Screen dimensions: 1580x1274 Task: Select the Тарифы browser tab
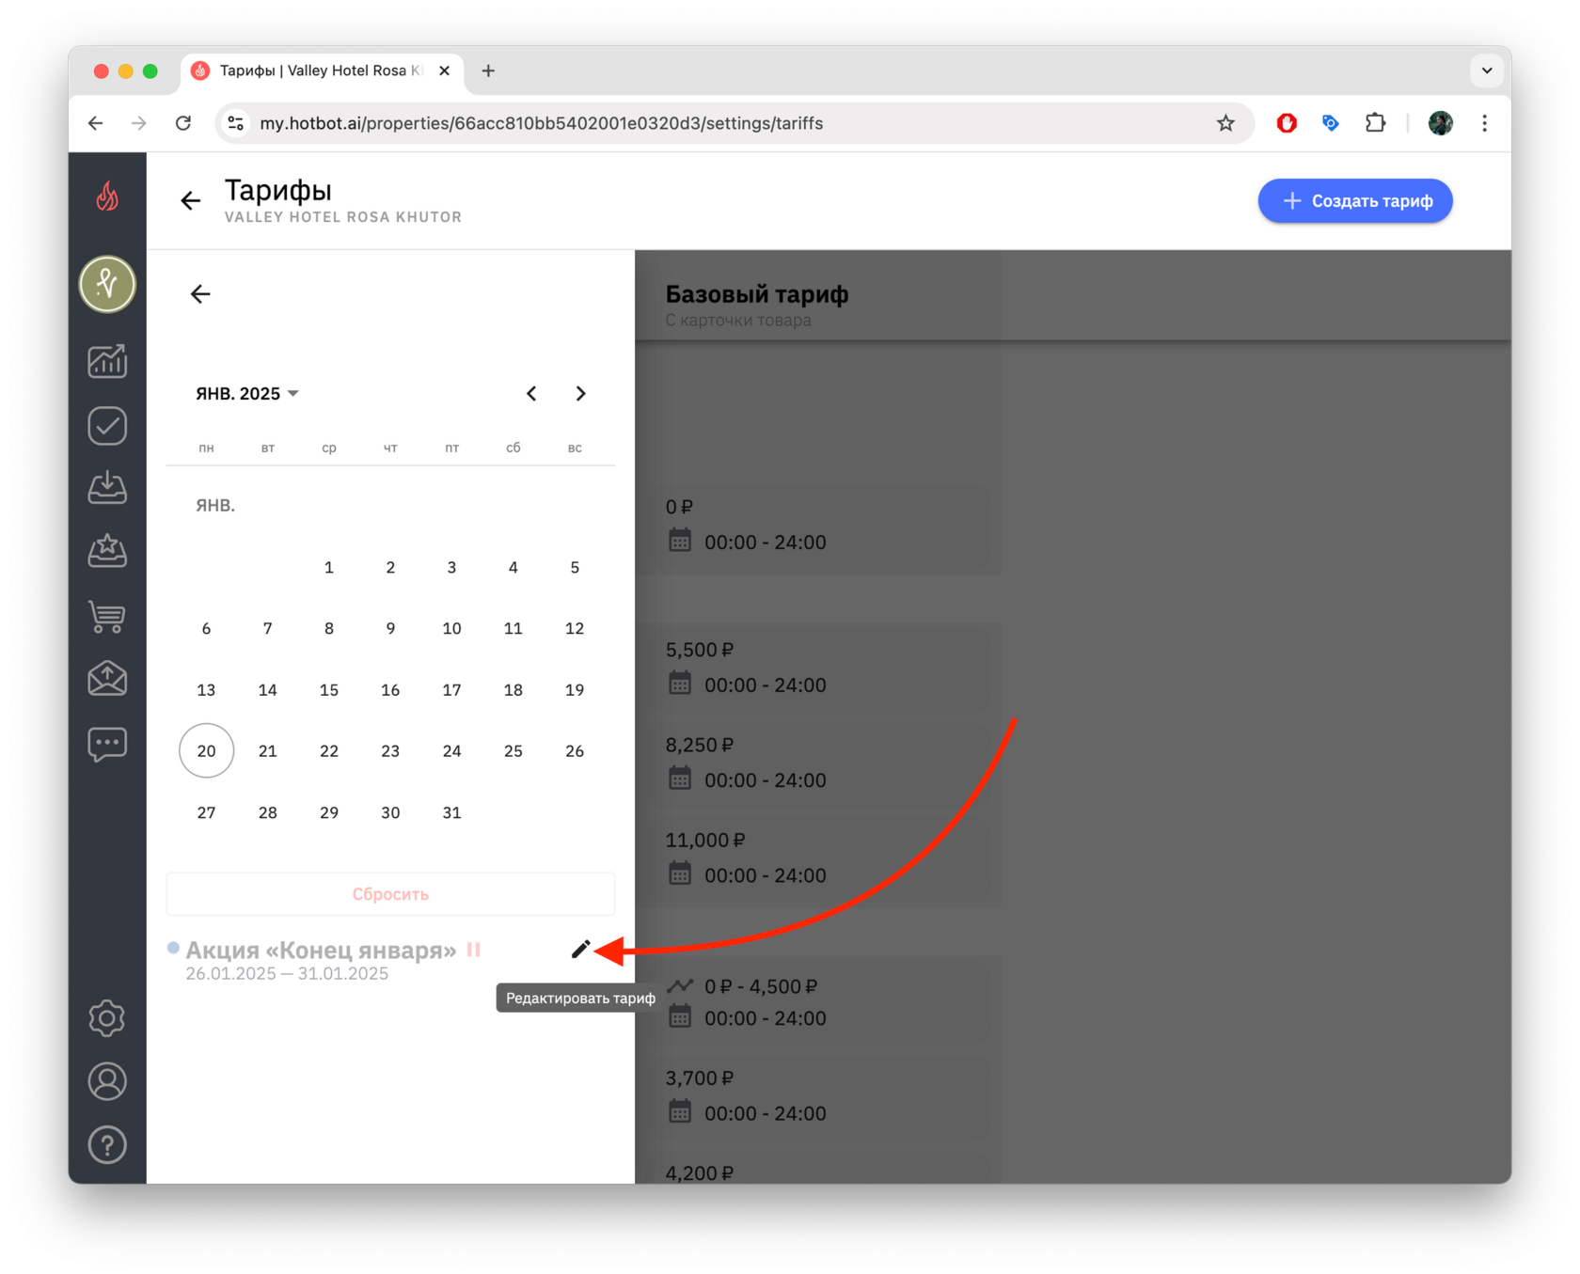[322, 71]
